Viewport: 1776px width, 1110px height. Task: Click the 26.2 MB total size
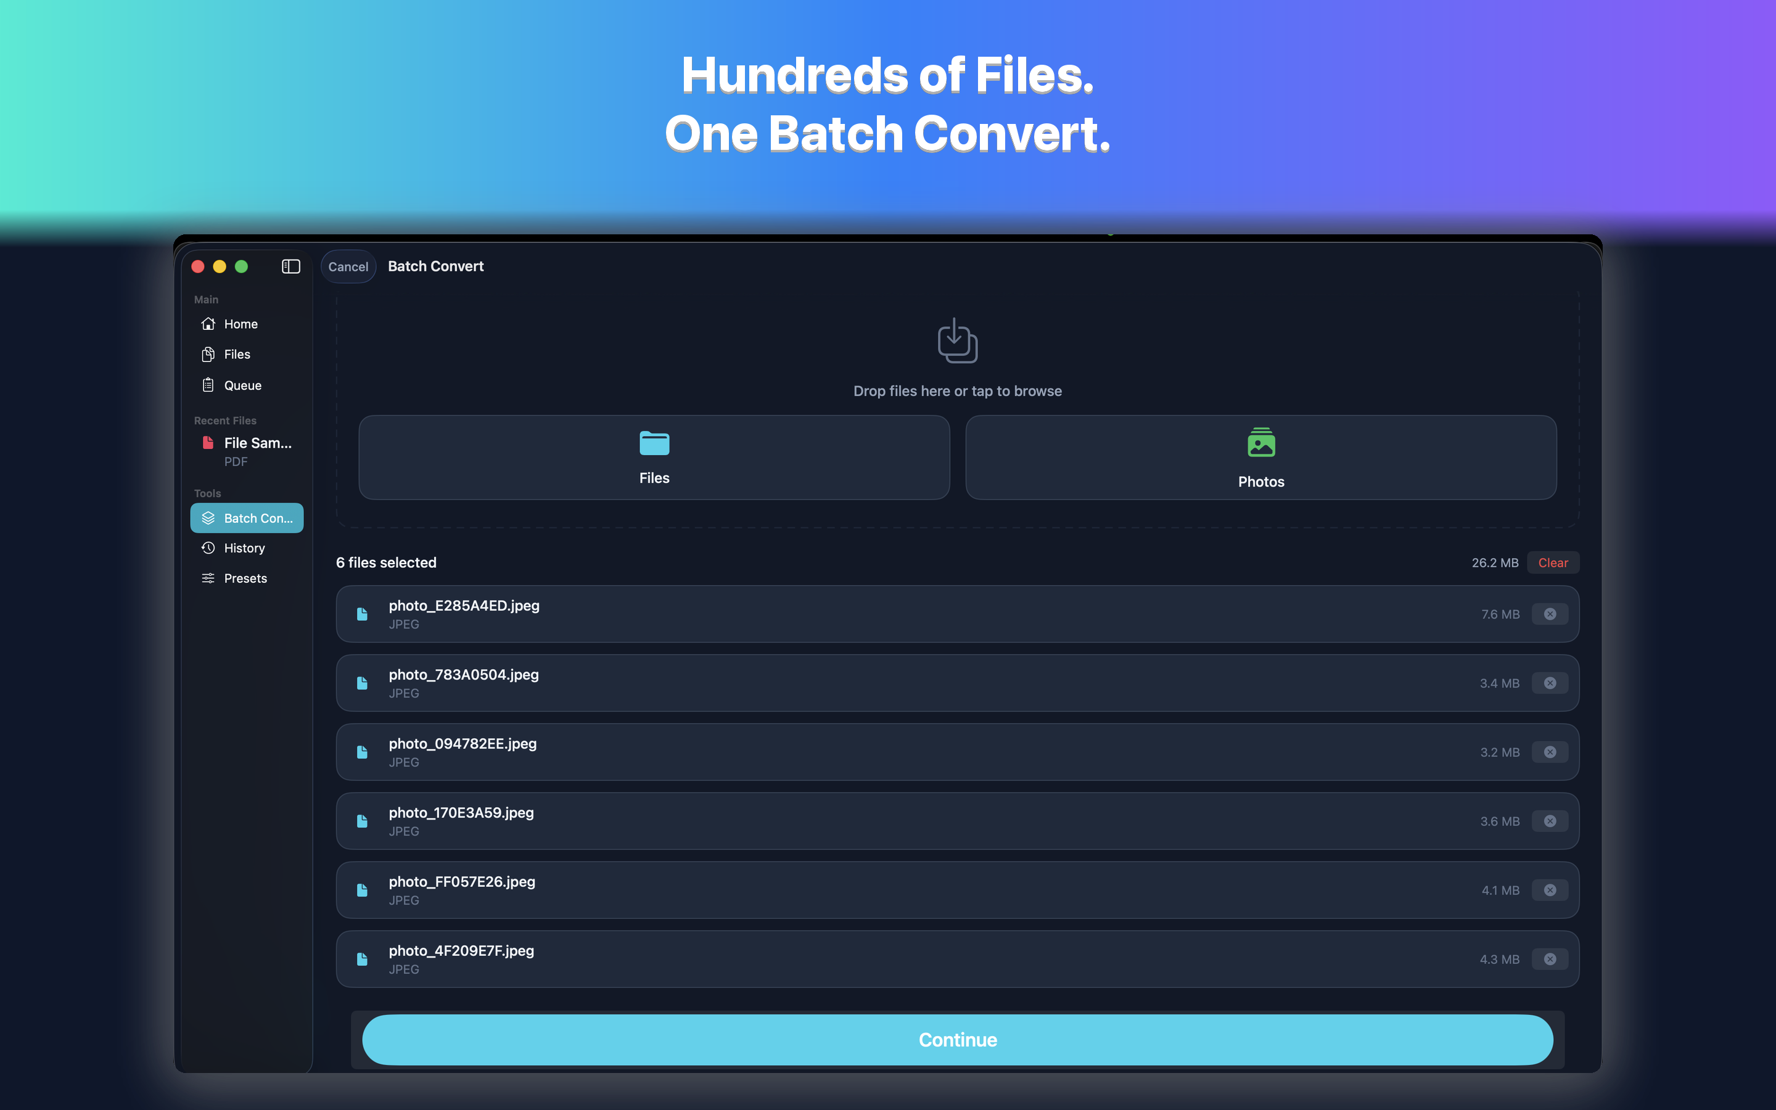pyautogui.click(x=1495, y=563)
